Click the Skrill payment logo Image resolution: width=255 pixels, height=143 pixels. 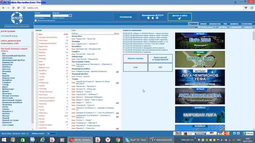coord(178,133)
